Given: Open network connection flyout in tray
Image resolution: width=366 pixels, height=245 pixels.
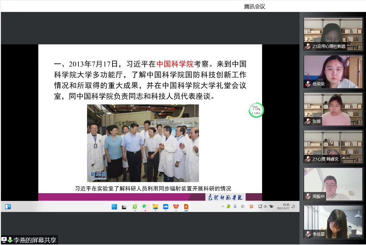Looking at the screenshot, I should coord(260,206).
